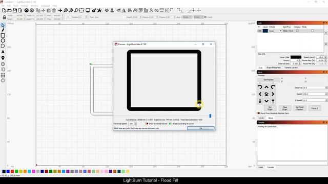Click the Pan four-arrow move icon

(60, 10)
